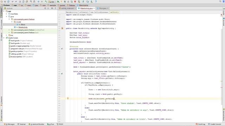Select the app breadcrumb in navigation bar
This screenshot has width=225, height=126.
(14, 5)
